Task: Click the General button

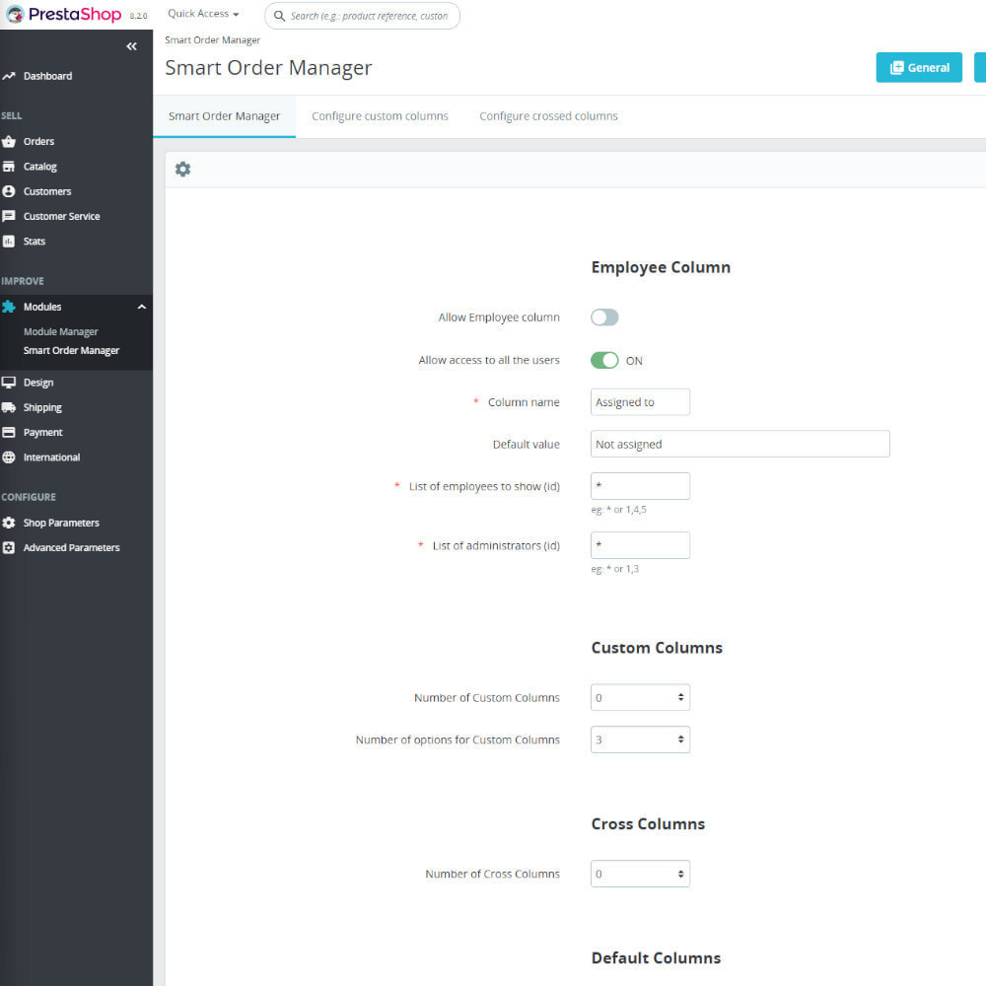Action: click(x=919, y=67)
